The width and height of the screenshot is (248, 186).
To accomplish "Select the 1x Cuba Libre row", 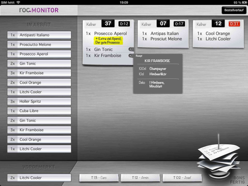I will [39, 111].
